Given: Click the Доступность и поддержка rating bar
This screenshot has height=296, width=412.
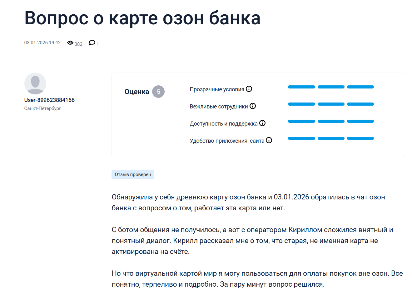Looking at the screenshot, I should (331, 121).
